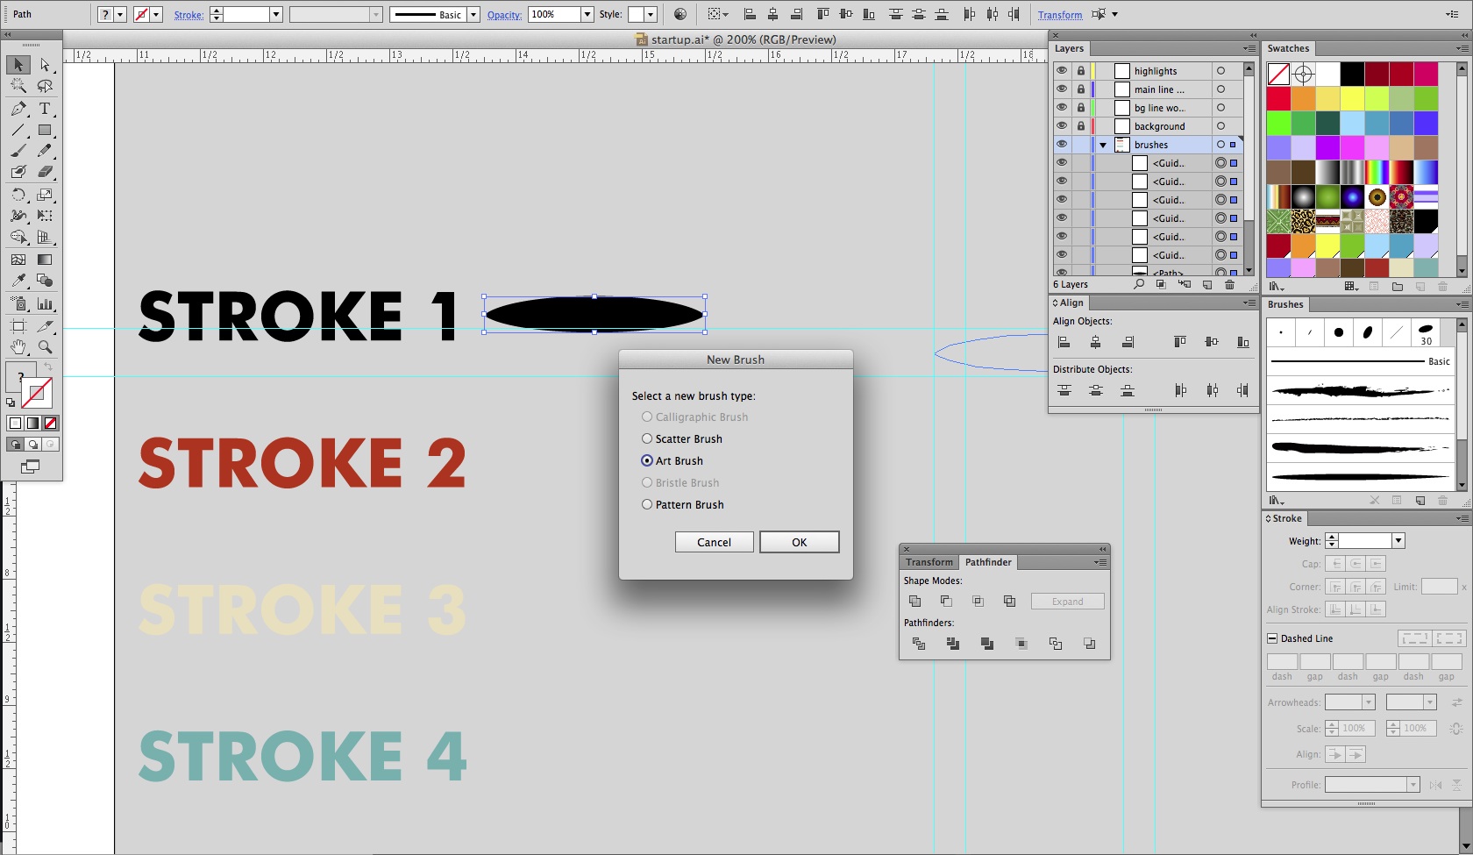The width and height of the screenshot is (1473, 855).
Task: Pick the orange swatch in second swatch row
Action: 1303,98
